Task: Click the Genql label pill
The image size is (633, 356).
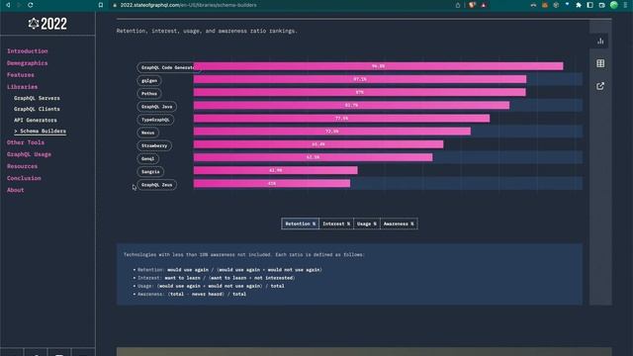Action: tap(147, 158)
